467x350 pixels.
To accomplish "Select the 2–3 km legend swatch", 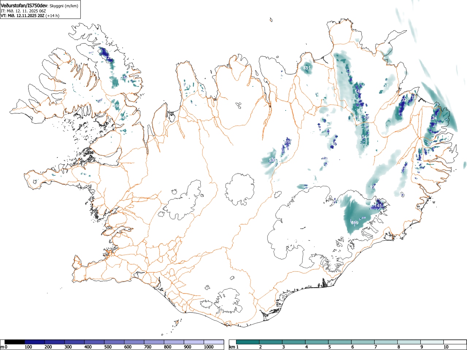I will [271, 342].
